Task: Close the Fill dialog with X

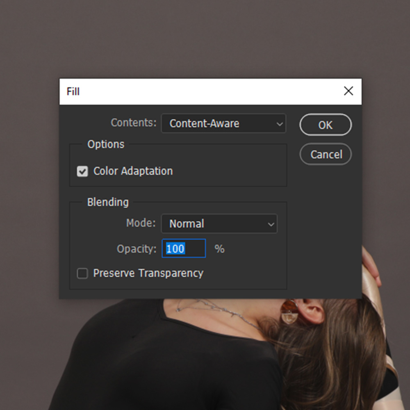Action: pos(348,91)
